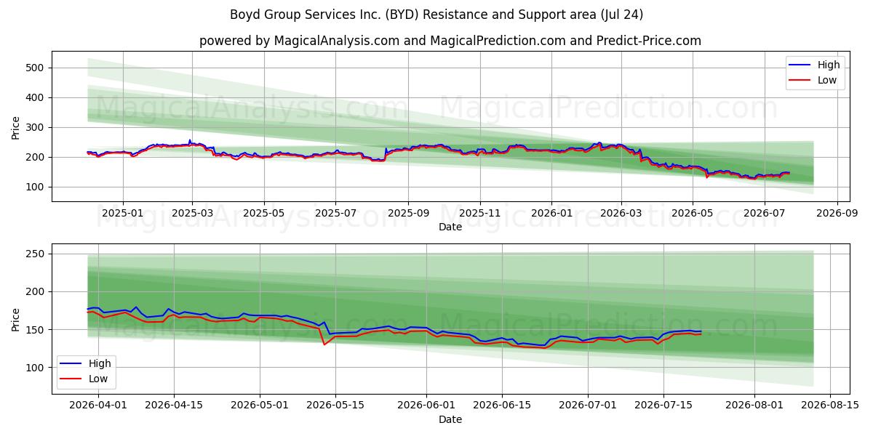The image size is (873, 436).
Task: Click the '2026-01' tick label on top chart
Action: tap(551, 214)
